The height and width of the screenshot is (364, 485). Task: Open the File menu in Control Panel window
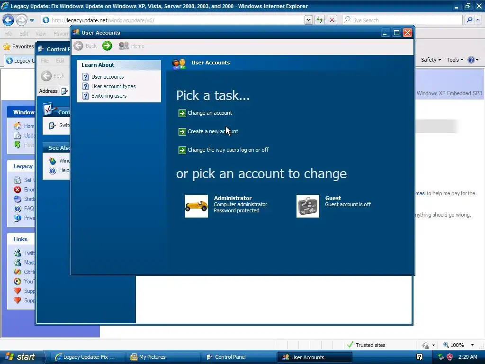(45, 61)
